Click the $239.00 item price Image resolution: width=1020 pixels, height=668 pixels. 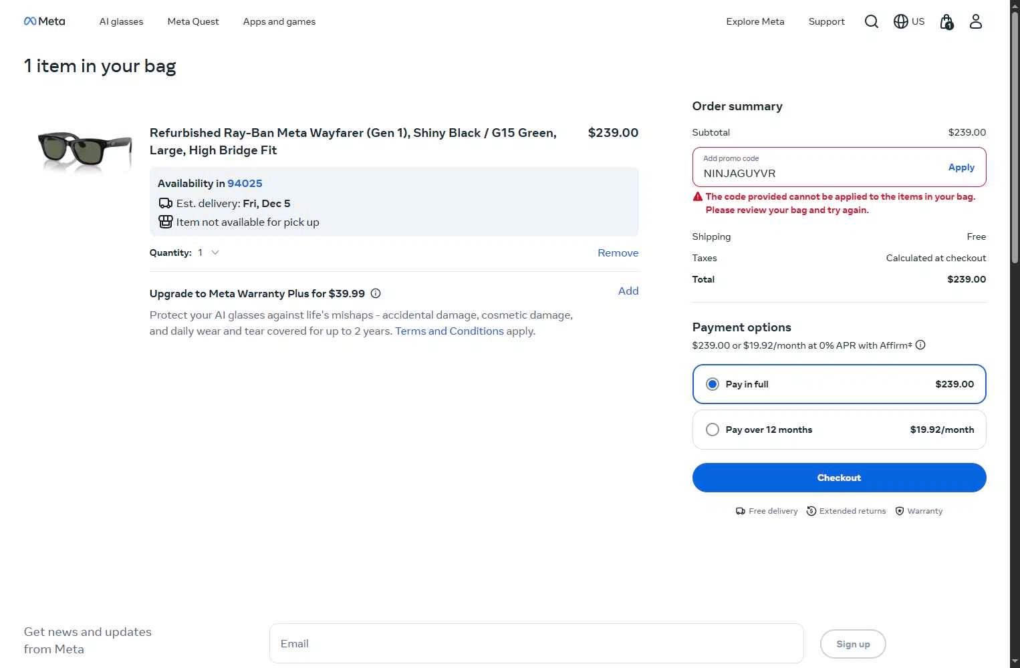613,132
